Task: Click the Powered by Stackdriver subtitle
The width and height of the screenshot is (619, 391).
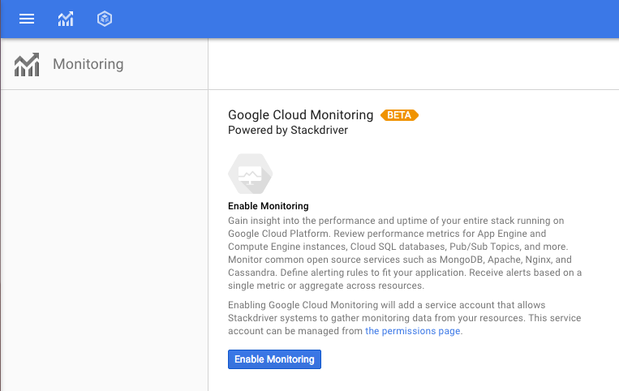Action: [288, 130]
